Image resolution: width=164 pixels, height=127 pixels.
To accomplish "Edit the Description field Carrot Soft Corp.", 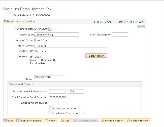I will [x=56, y=35].
